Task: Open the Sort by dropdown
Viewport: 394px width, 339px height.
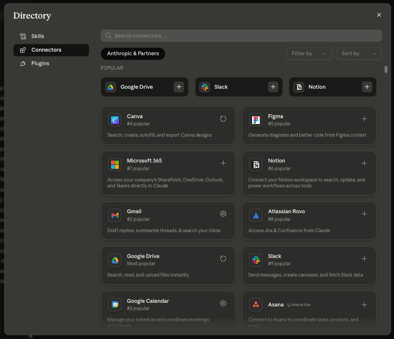Action: (x=359, y=53)
